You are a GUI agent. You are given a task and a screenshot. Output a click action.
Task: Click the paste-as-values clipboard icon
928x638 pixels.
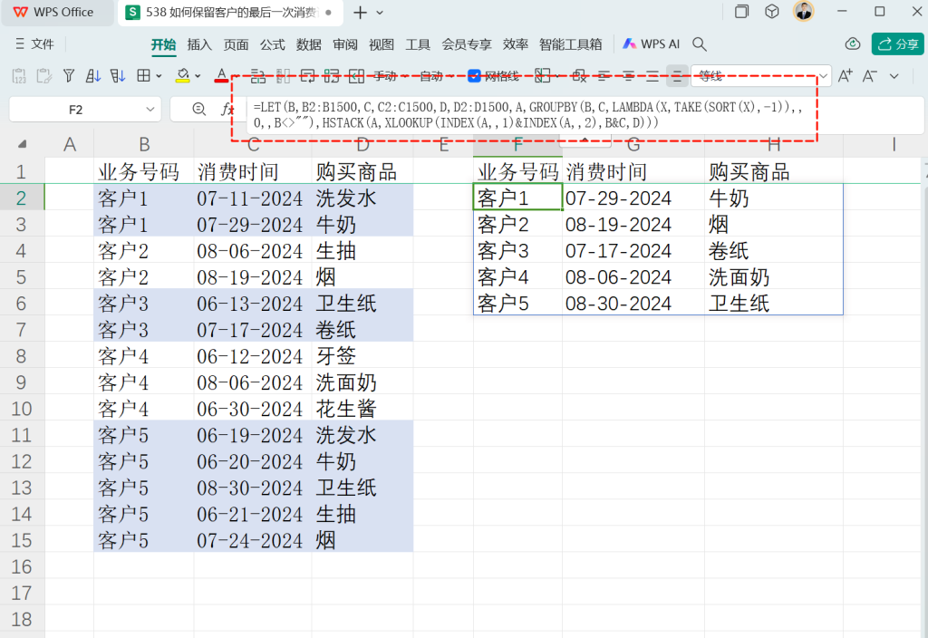pos(19,76)
